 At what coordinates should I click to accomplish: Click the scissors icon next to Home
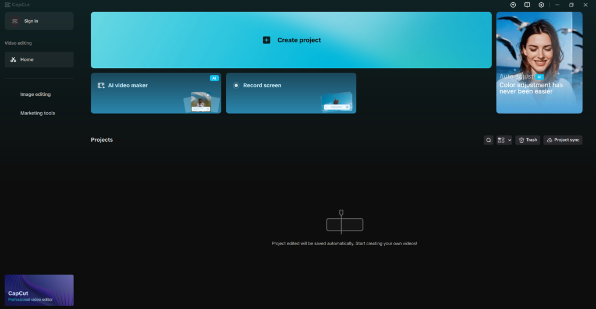pyautogui.click(x=13, y=60)
